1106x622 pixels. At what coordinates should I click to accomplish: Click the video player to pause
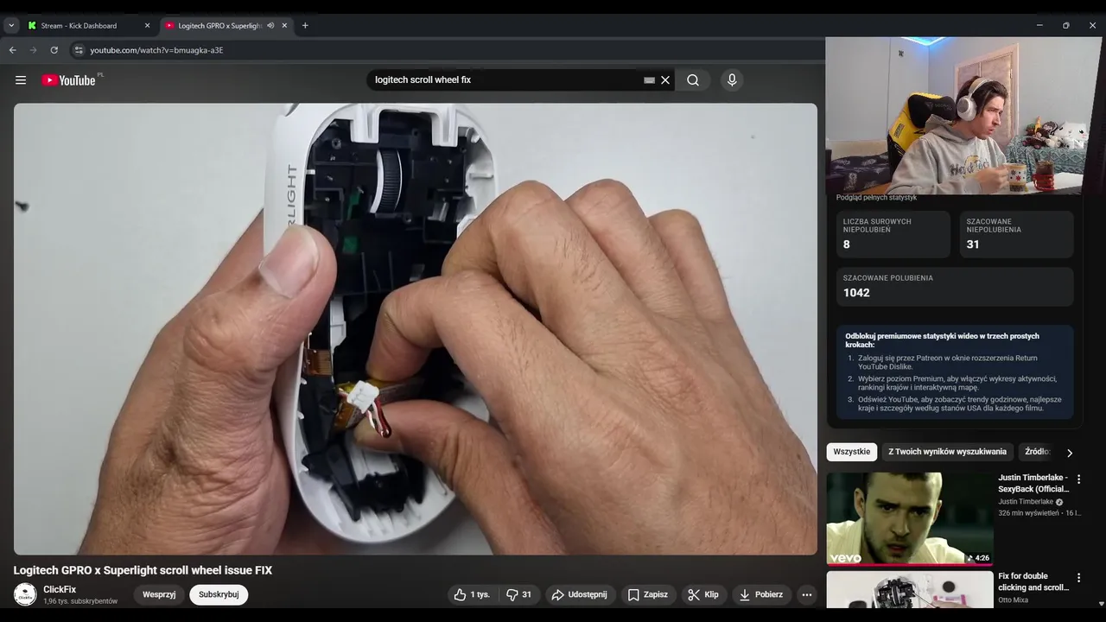(415, 328)
